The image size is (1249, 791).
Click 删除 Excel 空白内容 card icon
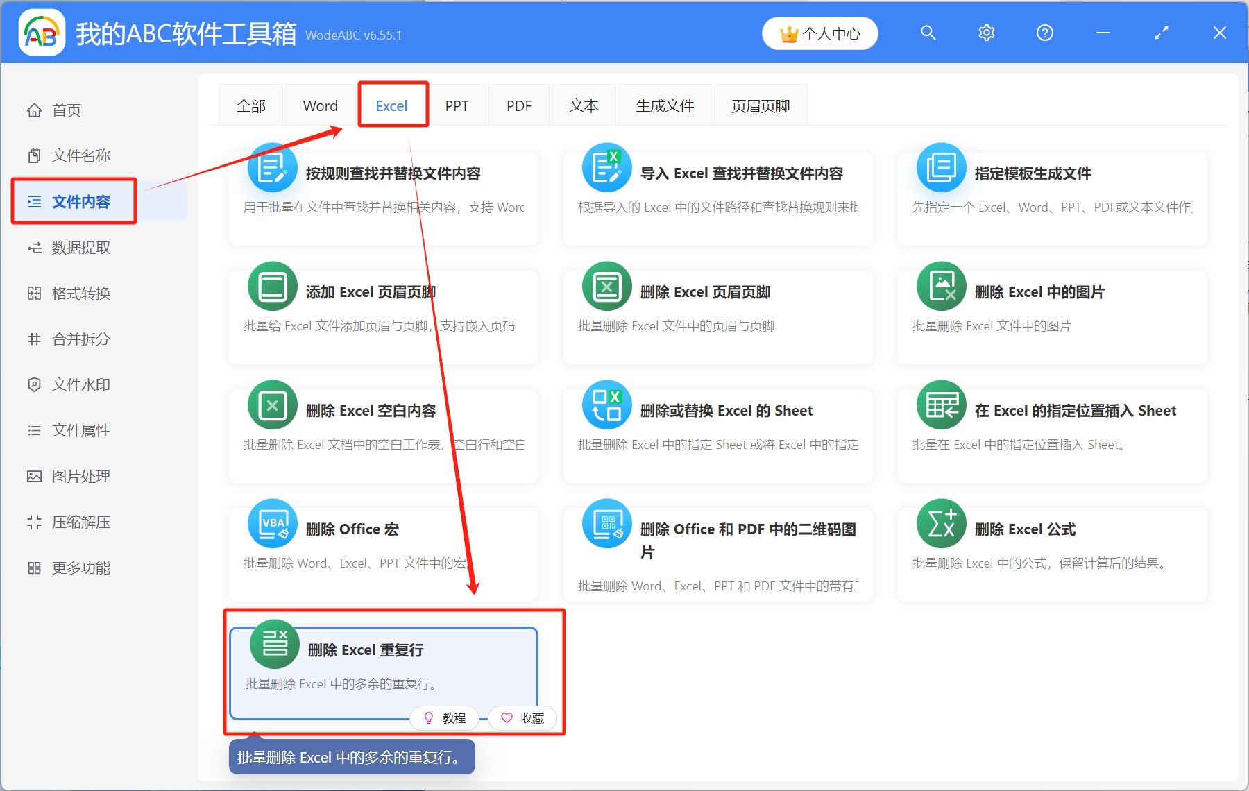[x=273, y=405]
